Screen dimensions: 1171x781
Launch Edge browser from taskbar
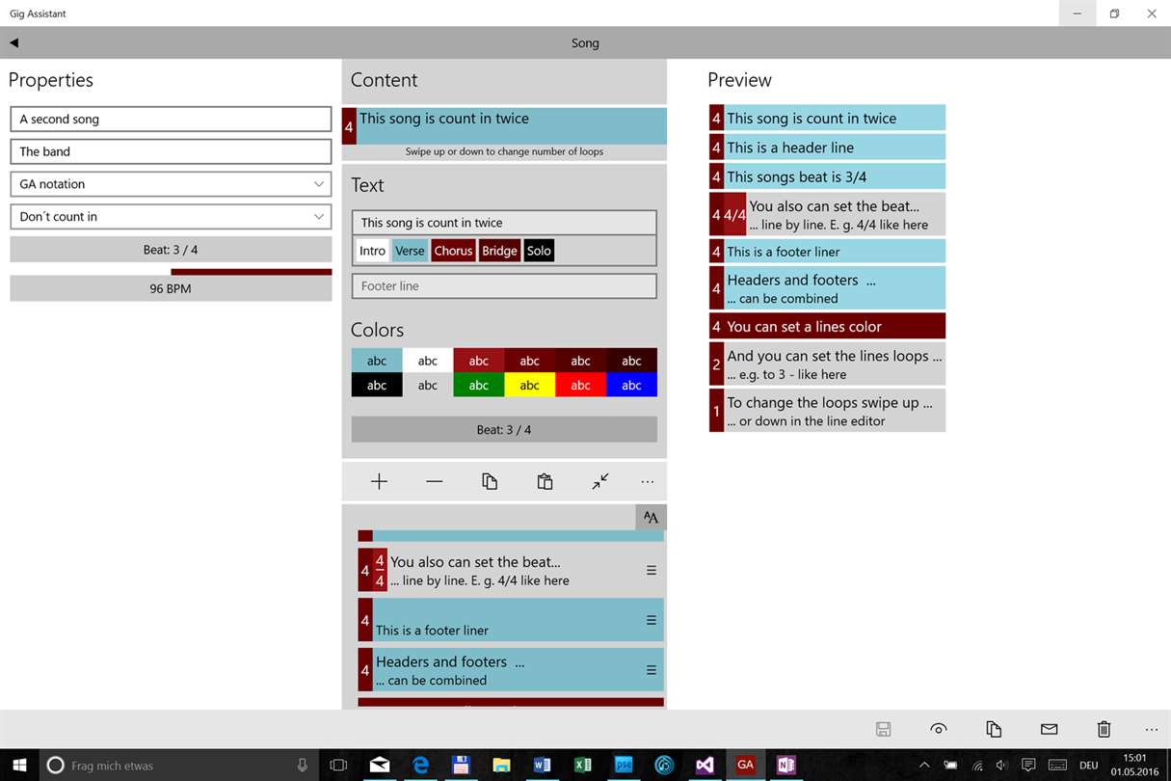click(x=420, y=765)
